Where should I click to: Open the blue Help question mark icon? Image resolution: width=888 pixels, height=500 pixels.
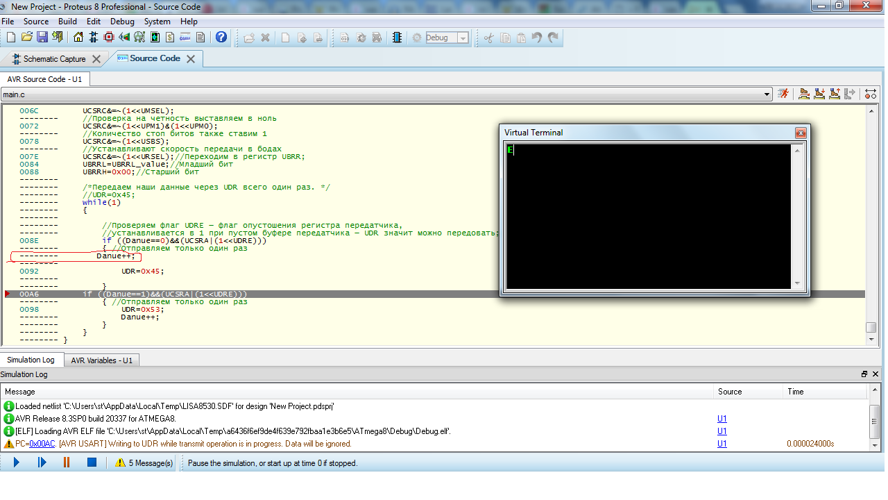click(221, 37)
